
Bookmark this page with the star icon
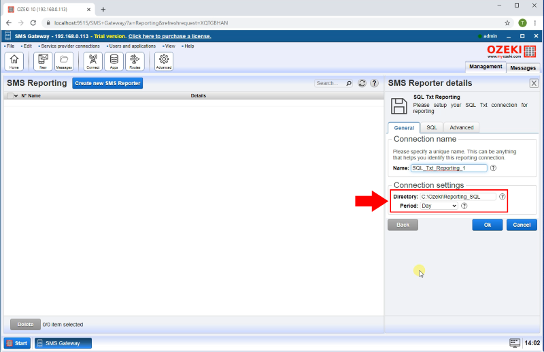click(x=507, y=23)
